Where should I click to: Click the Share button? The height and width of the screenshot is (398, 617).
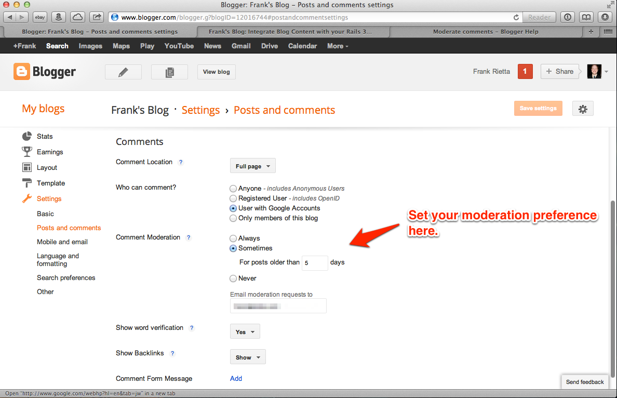click(559, 72)
